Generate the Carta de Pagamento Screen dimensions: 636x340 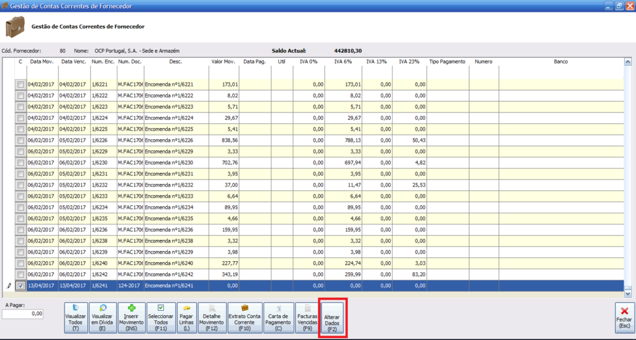(x=279, y=318)
